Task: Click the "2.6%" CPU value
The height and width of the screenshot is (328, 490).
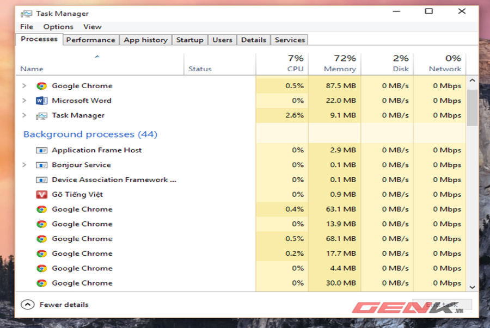Action: 295,115
